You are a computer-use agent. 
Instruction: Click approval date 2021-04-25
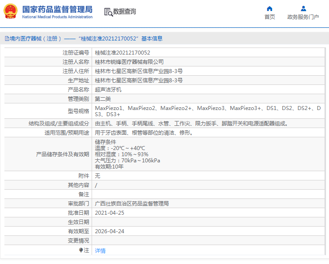coord(110,213)
